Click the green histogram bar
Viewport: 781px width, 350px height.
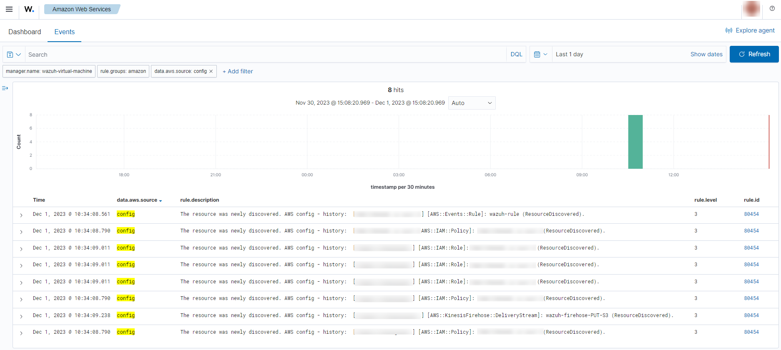click(635, 142)
